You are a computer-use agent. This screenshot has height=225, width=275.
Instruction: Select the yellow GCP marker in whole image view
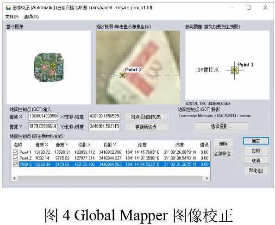pos(53,66)
